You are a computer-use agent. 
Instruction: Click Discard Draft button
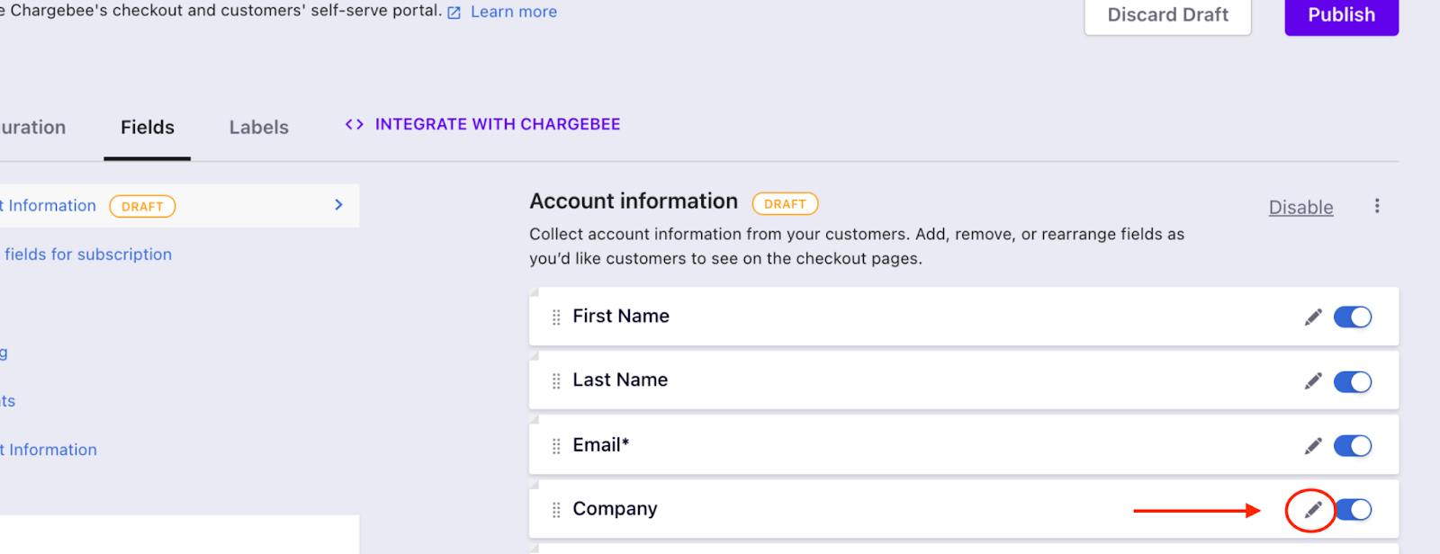[x=1167, y=15]
